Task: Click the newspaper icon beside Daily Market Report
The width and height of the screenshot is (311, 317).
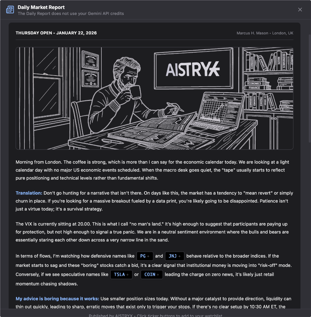Action: click(x=10, y=10)
